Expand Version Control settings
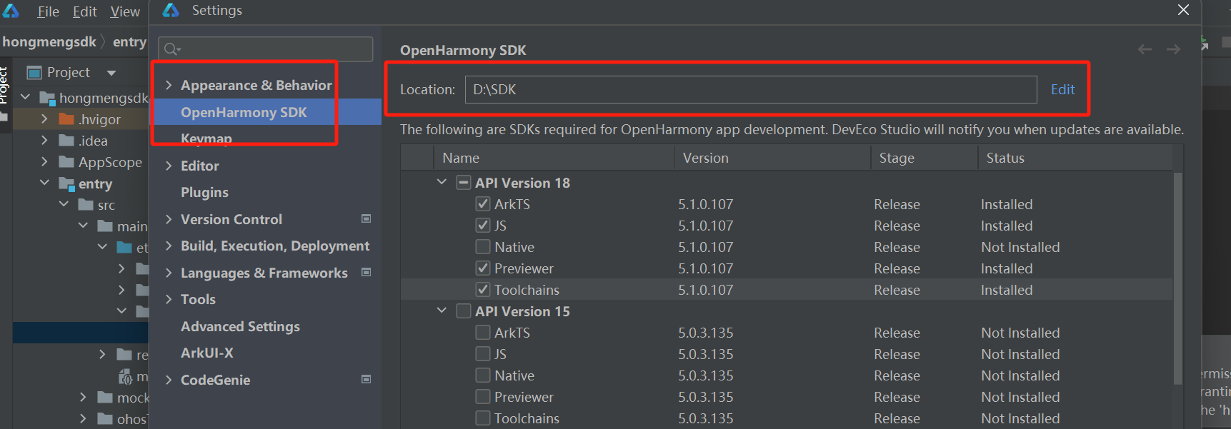This screenshot has width=1231, height=429. pyautogui.click(x=169, y=219)
